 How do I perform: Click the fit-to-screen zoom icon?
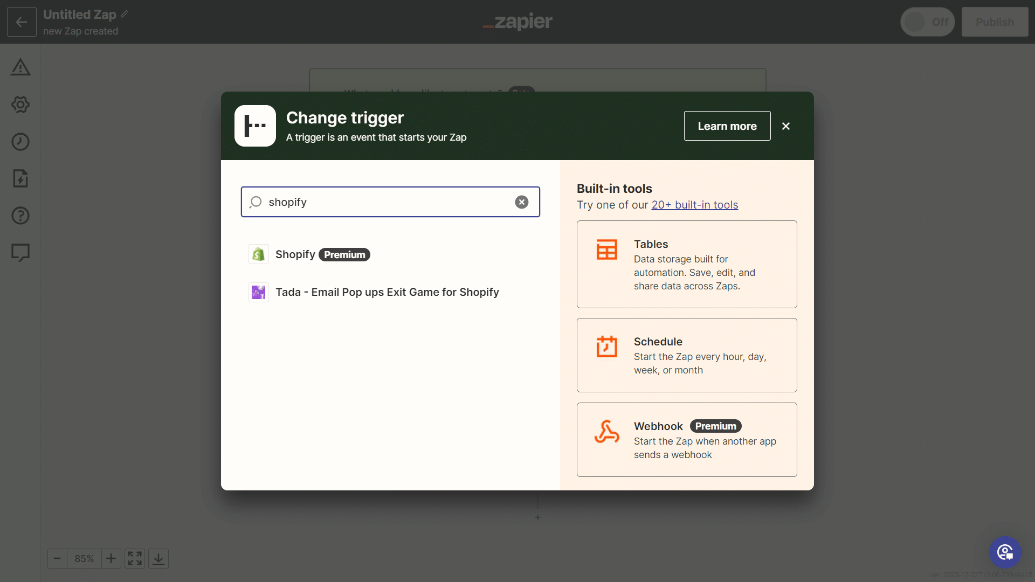[135, 559]
